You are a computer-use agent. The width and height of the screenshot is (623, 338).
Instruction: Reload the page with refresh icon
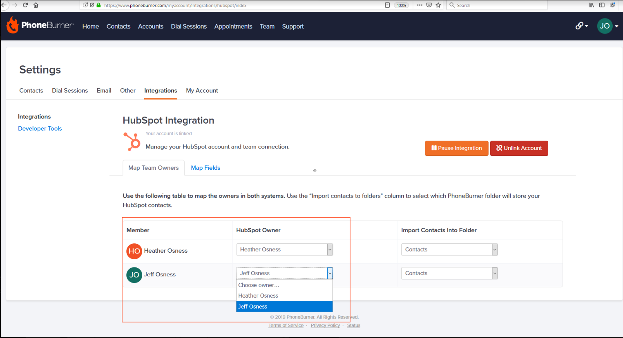25,5
